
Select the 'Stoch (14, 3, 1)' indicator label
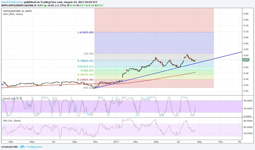click(13, 98)
